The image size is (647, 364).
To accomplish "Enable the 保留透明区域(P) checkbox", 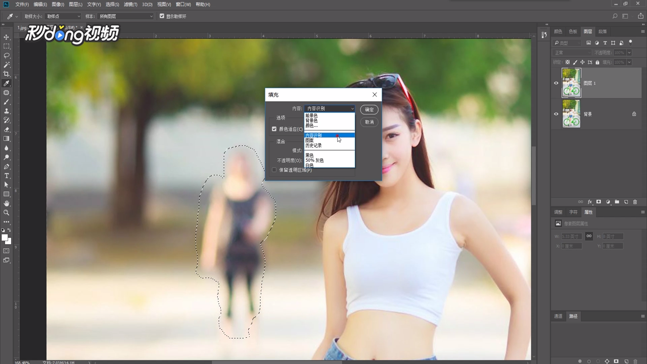I will tap(274, 170).
